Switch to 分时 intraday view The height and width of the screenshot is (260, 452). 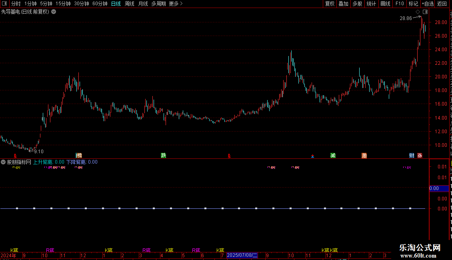[16, 4]
